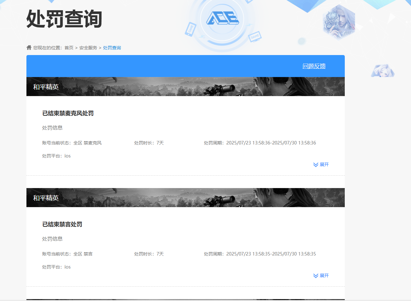Click the 已结束禁言处罚 heading

point(62,224)
